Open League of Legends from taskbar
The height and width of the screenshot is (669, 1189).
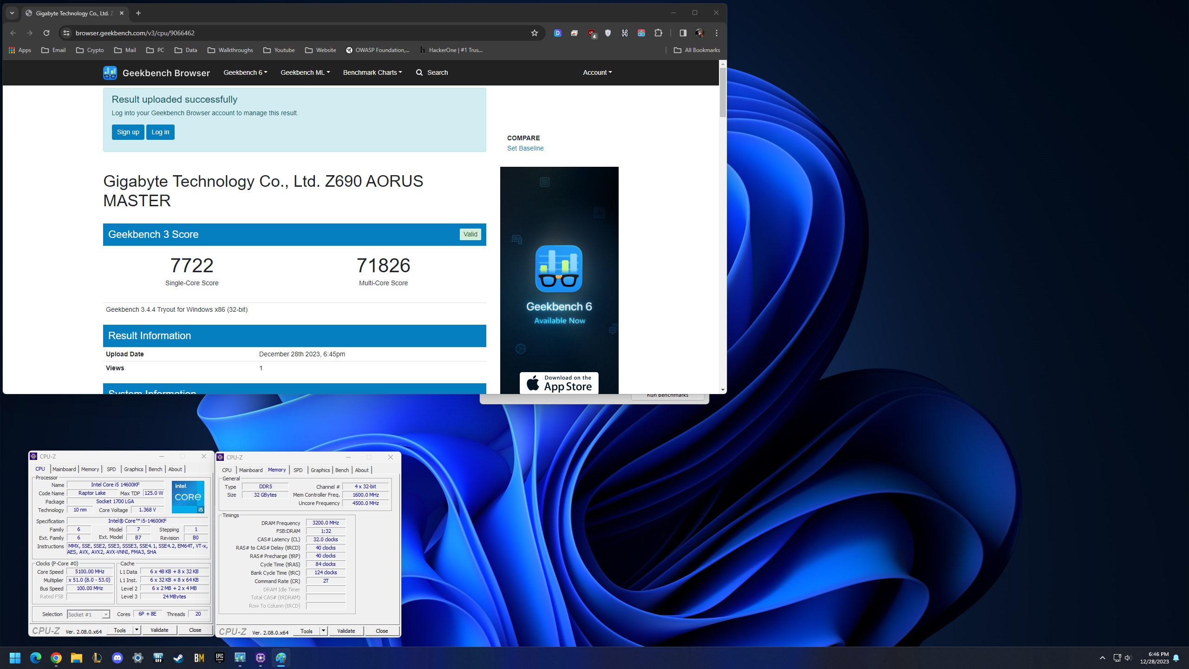pyautogui.click(x=97, y=658)
